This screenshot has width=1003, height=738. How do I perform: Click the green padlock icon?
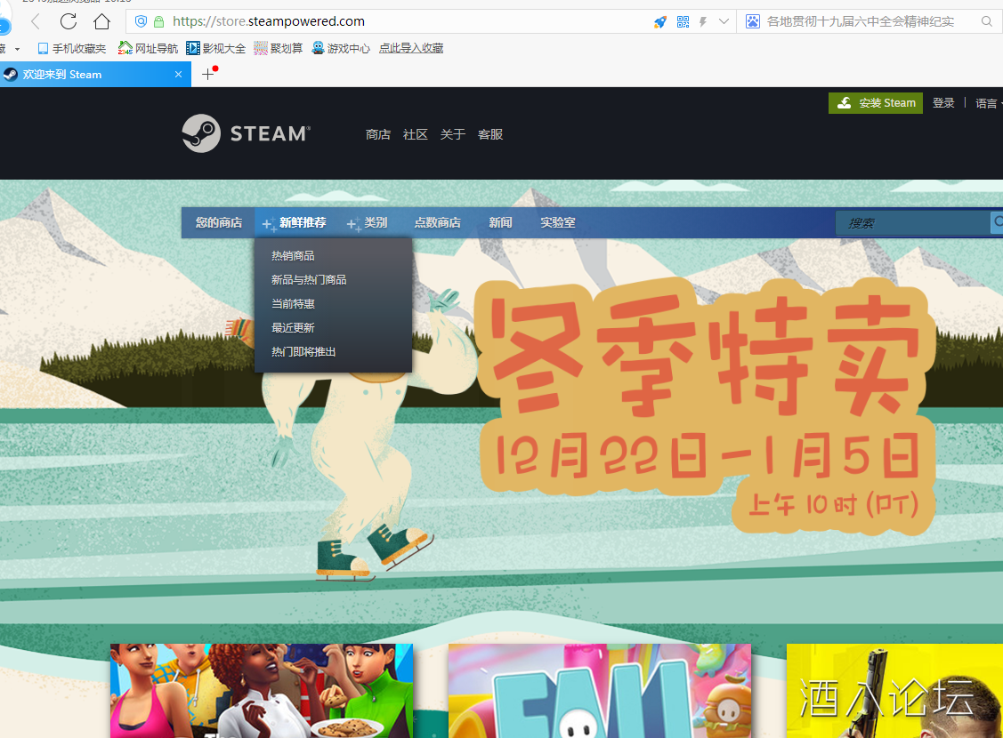pyautogui.click(x=158, y=21)
